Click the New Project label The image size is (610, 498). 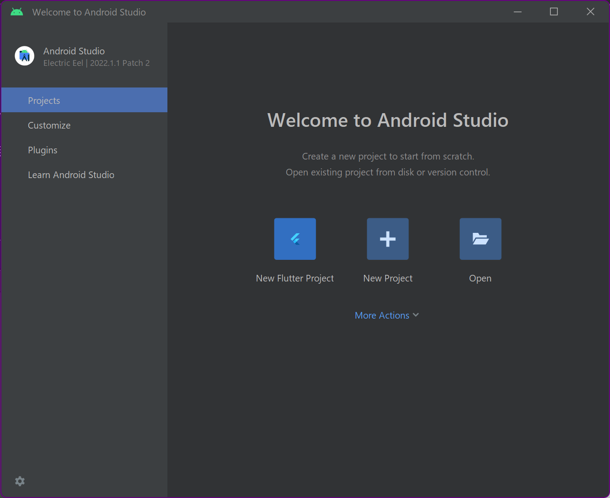tap(387, 278)
